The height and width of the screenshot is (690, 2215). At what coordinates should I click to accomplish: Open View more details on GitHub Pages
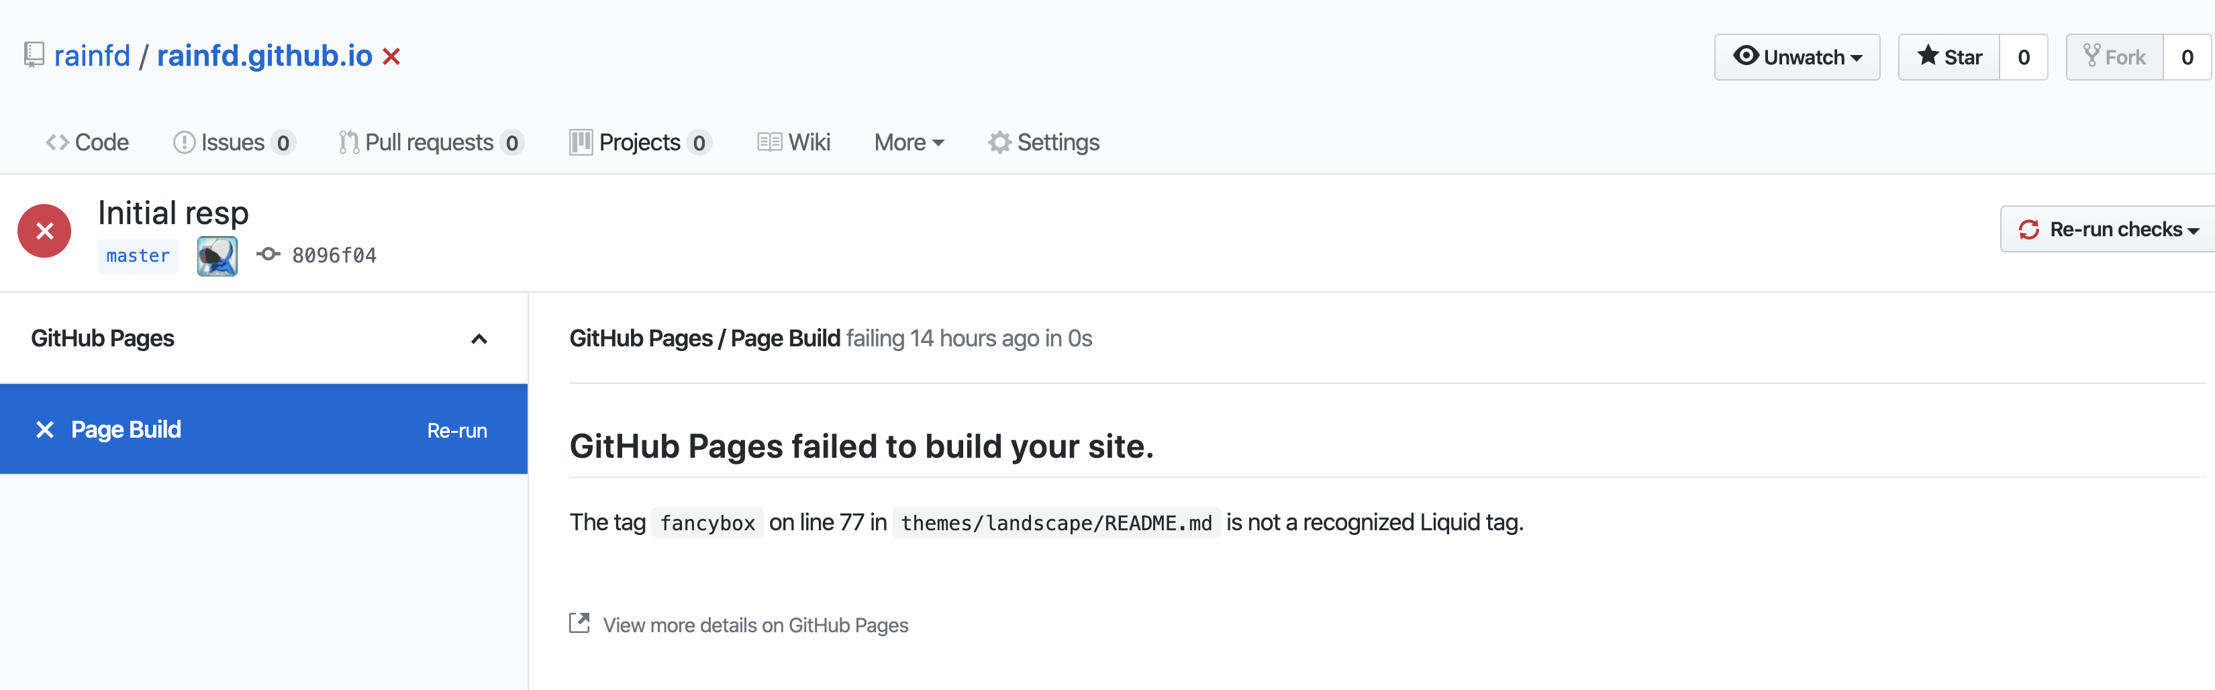point(756,625)
